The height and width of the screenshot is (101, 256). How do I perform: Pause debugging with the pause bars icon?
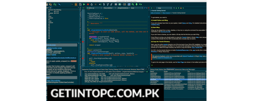click(x=96, y=4)
